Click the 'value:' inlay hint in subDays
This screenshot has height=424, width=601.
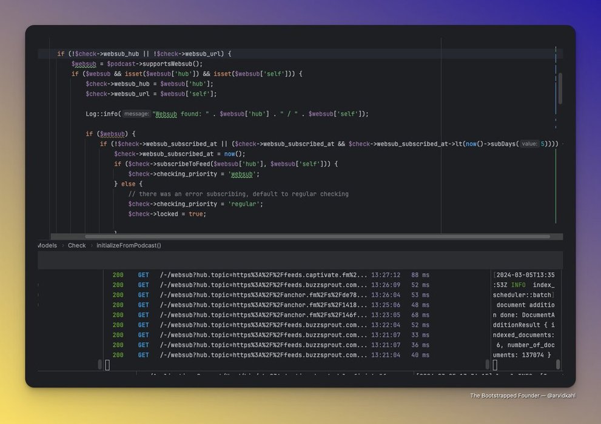coord(529,144)
